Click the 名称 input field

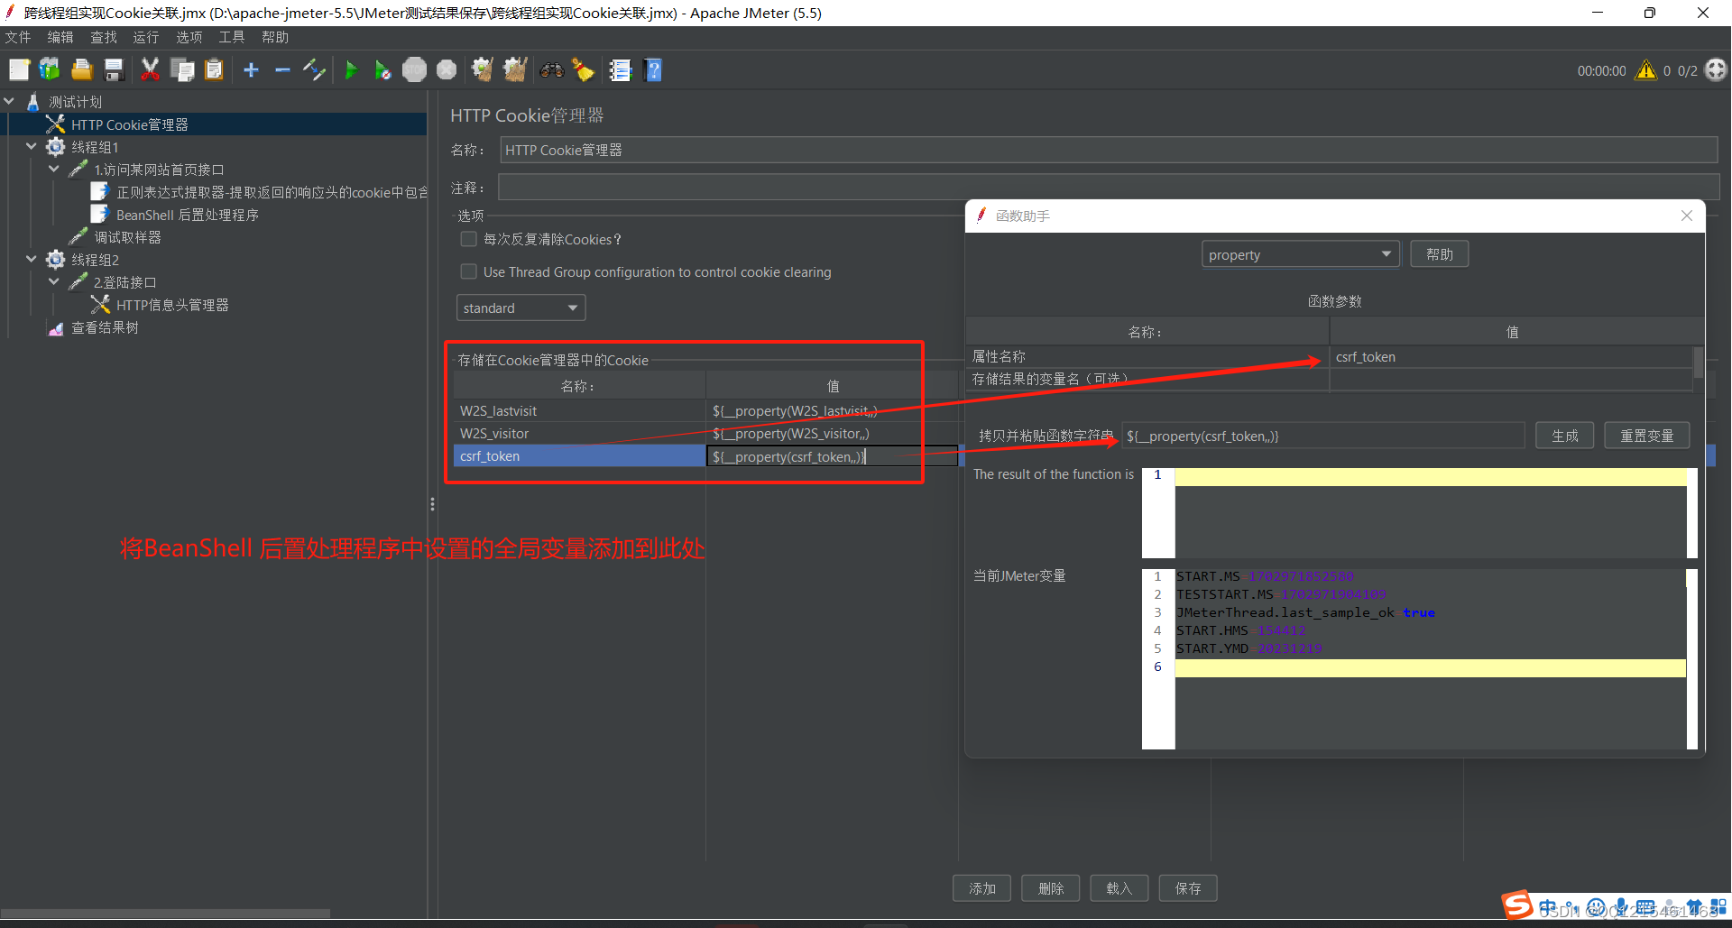coord(1109,150)
